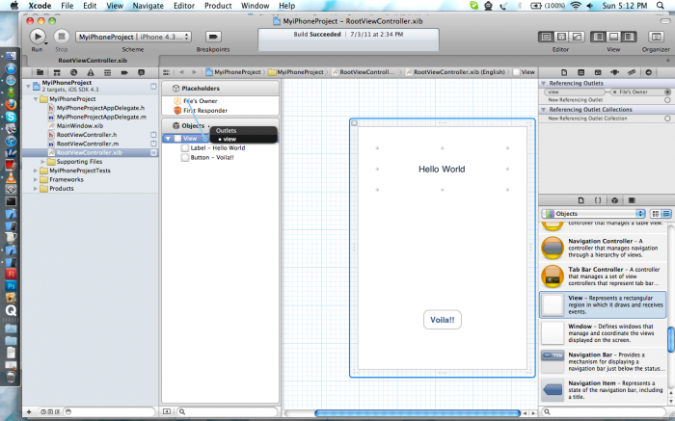
Task: Collapse Referencing Outlet Collections section
Action: point(543,110)
